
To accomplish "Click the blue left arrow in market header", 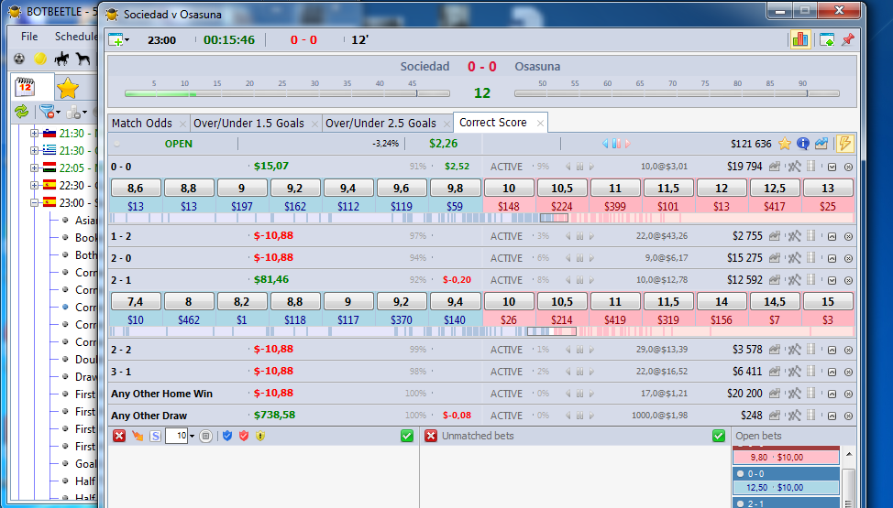I will (605, 144).
